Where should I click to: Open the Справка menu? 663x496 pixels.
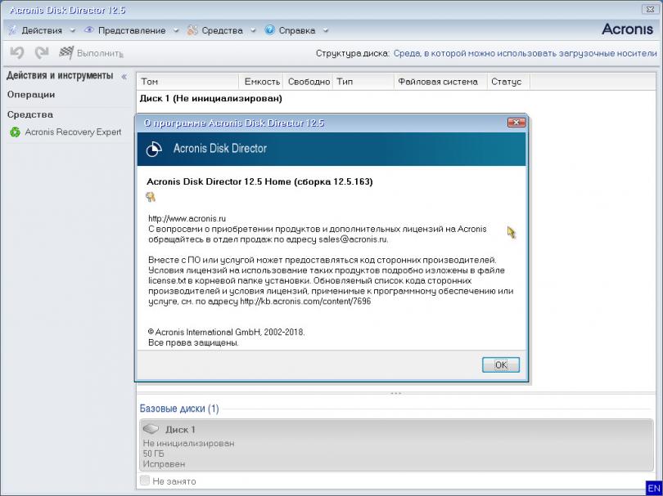296,30
